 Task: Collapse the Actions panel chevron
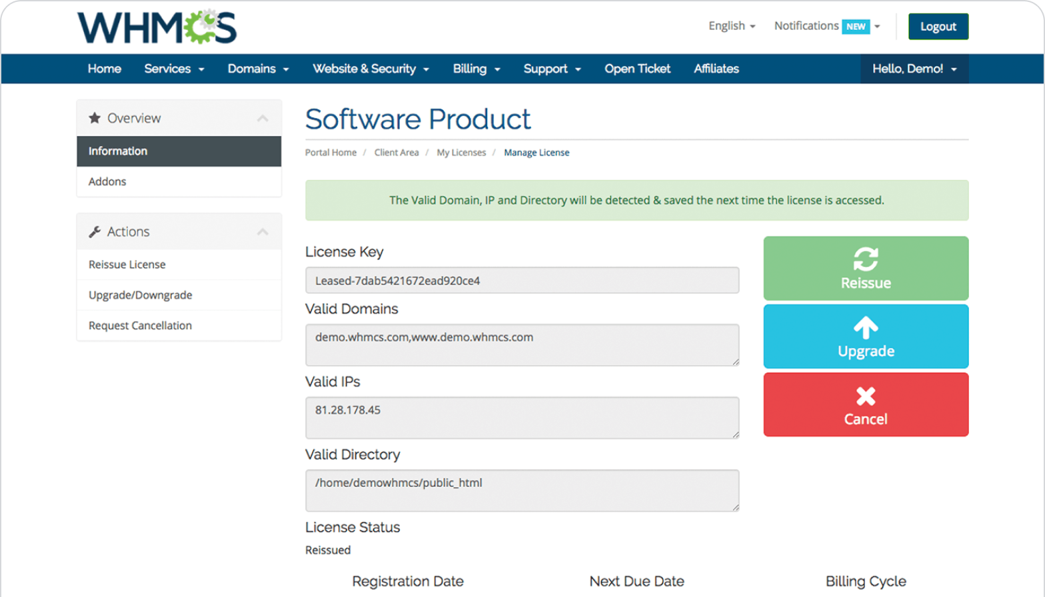[263, 232]
